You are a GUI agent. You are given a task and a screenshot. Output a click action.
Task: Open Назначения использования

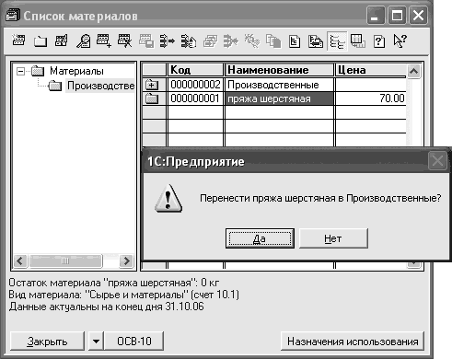pos(353,341)
